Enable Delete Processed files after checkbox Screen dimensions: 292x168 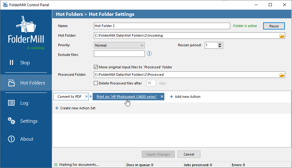coord(96,83)
